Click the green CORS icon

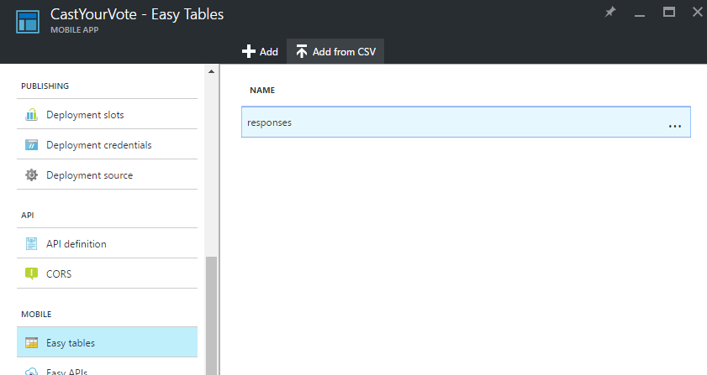click(31, 273)
